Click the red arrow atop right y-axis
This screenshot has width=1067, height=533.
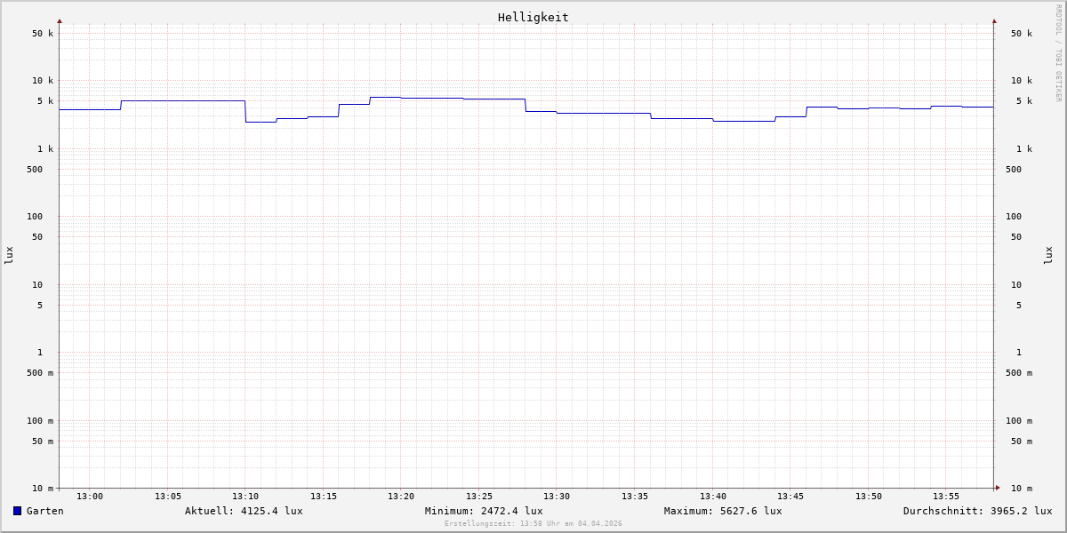click(x=994, y=20)
